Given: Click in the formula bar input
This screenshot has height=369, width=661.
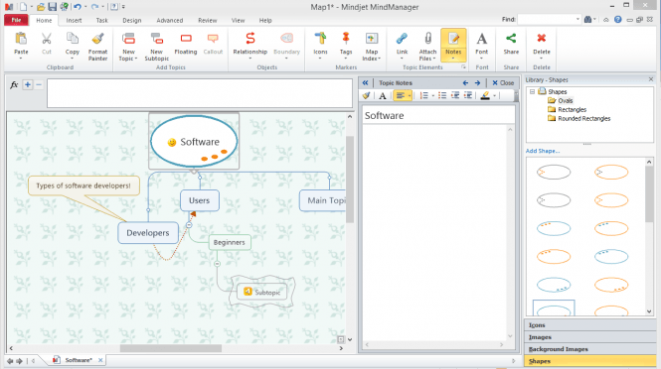Looking at the screenshot, I should tap(200, 93).
